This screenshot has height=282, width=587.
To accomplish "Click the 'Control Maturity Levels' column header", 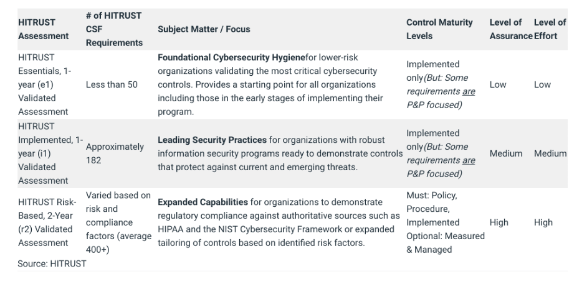I will point(439,29).
